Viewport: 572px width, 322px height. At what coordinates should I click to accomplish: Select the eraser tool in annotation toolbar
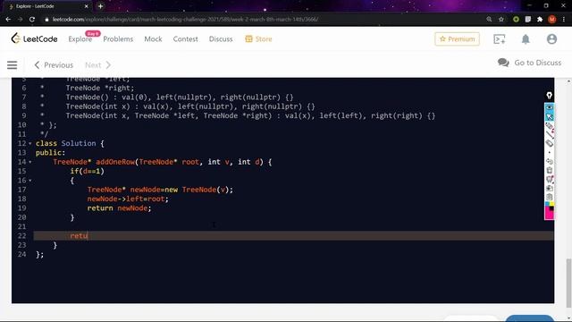[x=549, y=143]
